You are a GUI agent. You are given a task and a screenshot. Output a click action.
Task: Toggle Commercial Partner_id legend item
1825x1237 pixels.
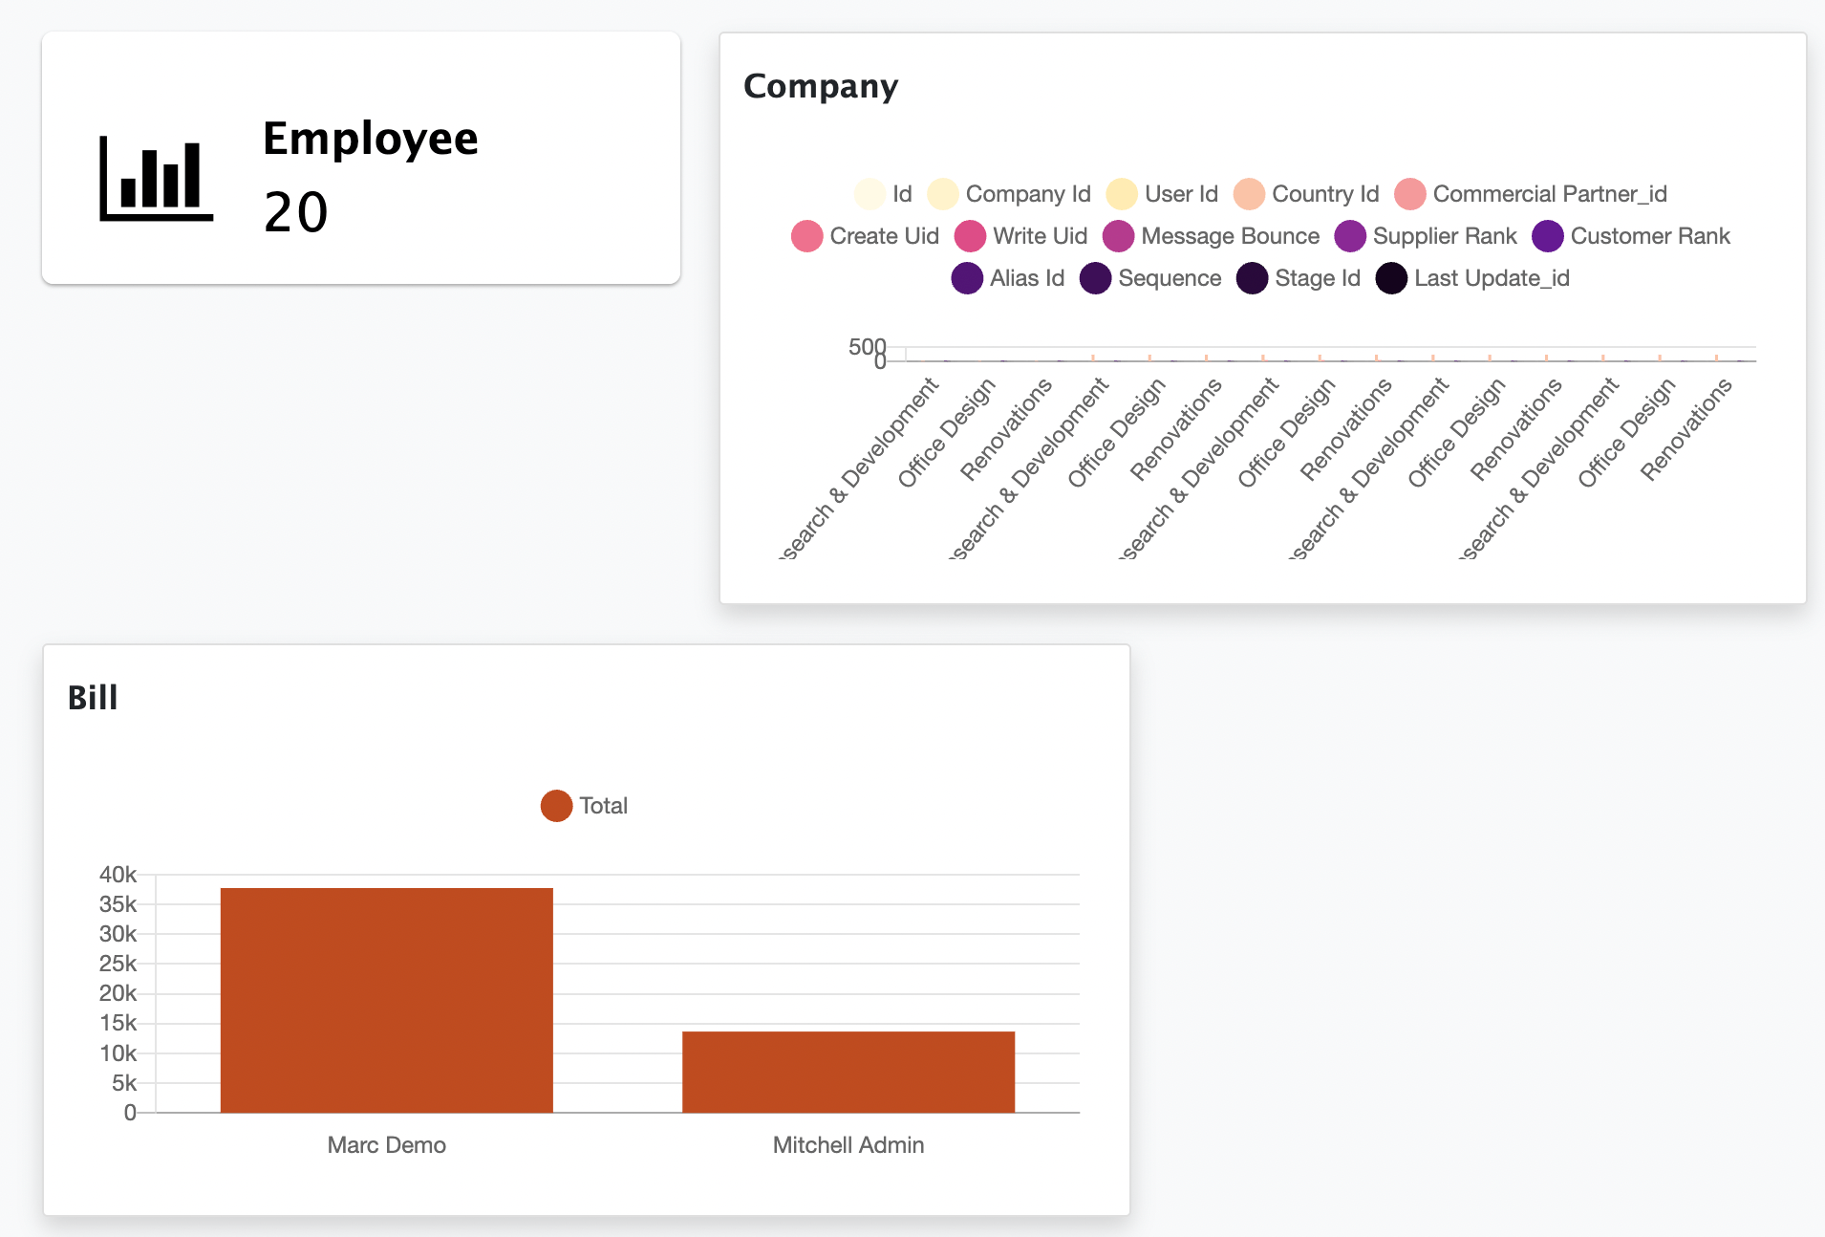(x=1531, y=194)
